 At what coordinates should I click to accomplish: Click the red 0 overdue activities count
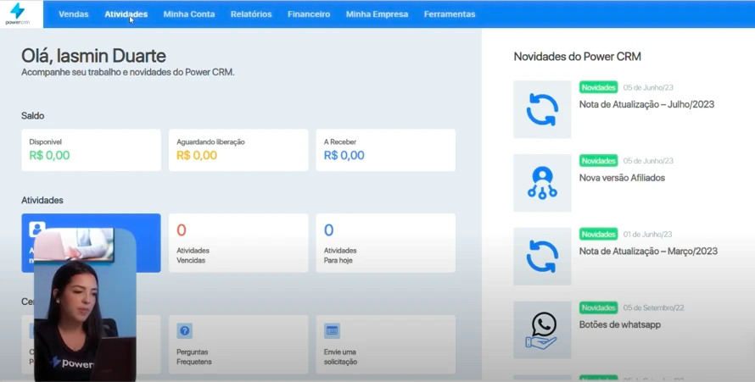[x=181, y=230]
